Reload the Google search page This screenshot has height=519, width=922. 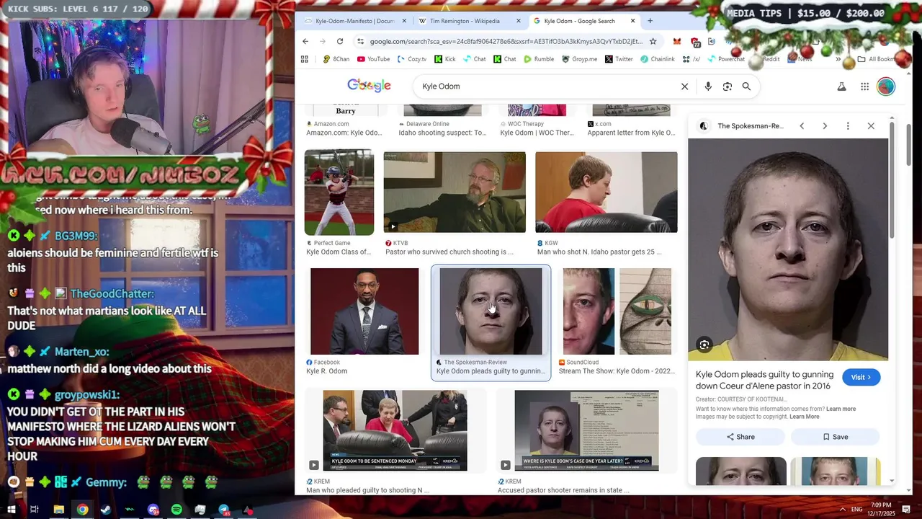(x=340, y=41)
